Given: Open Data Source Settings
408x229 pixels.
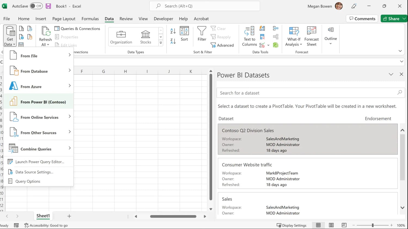Looking at the screenshot, I should click(x=39, y=172).
